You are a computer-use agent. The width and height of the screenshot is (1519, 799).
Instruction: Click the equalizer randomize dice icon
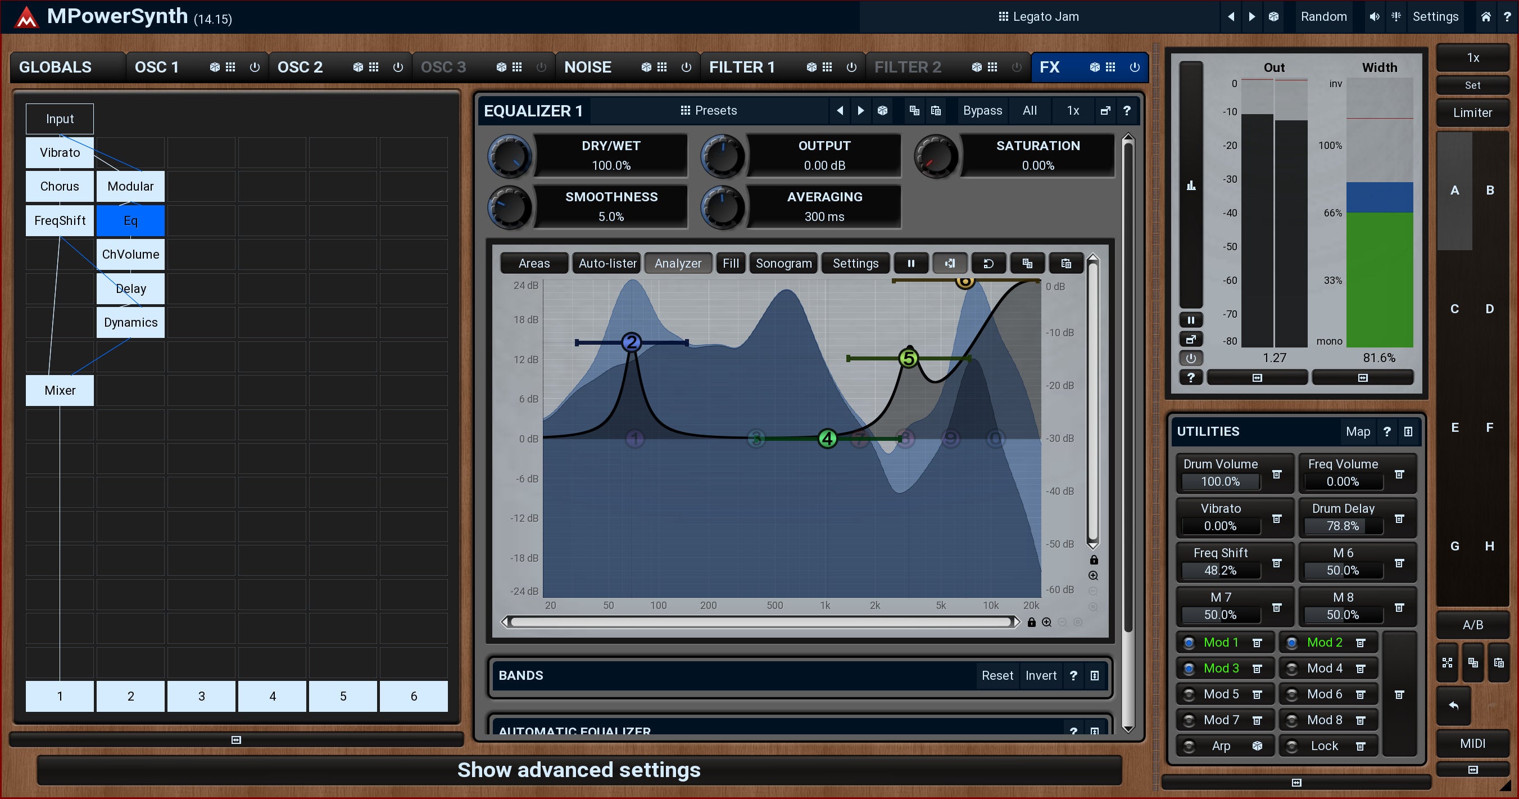(x=882, y=111)
